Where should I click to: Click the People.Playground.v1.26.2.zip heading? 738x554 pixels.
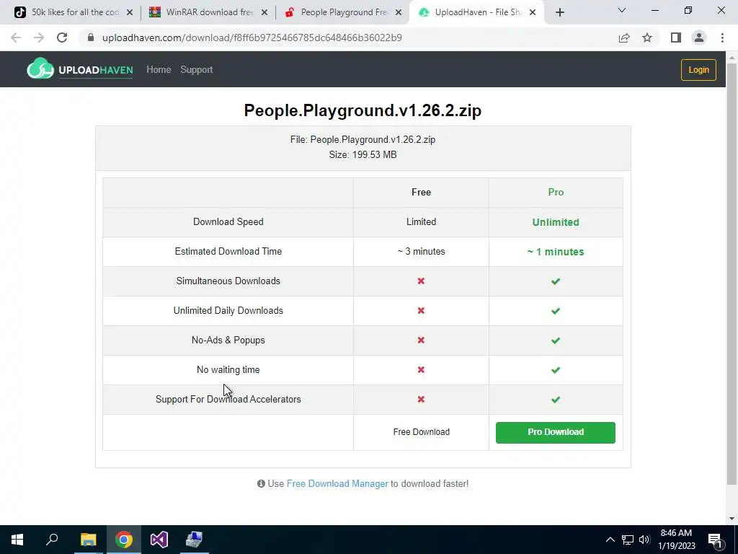coord(363,110)
